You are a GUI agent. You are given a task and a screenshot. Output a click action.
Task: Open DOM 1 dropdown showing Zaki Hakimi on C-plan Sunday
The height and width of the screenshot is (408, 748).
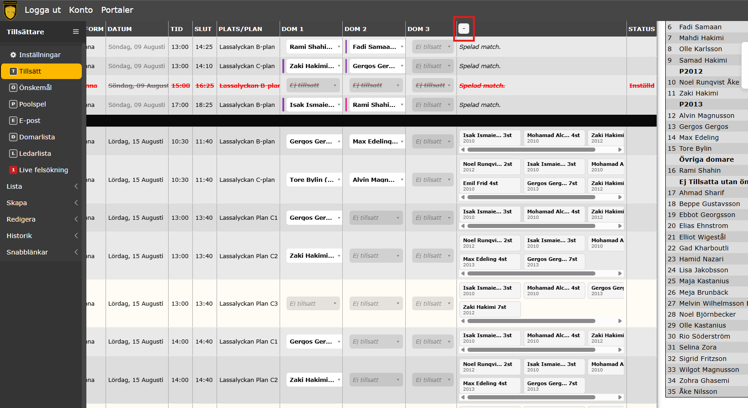314,66
